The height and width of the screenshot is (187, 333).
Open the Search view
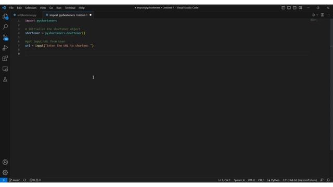point(5,26)
